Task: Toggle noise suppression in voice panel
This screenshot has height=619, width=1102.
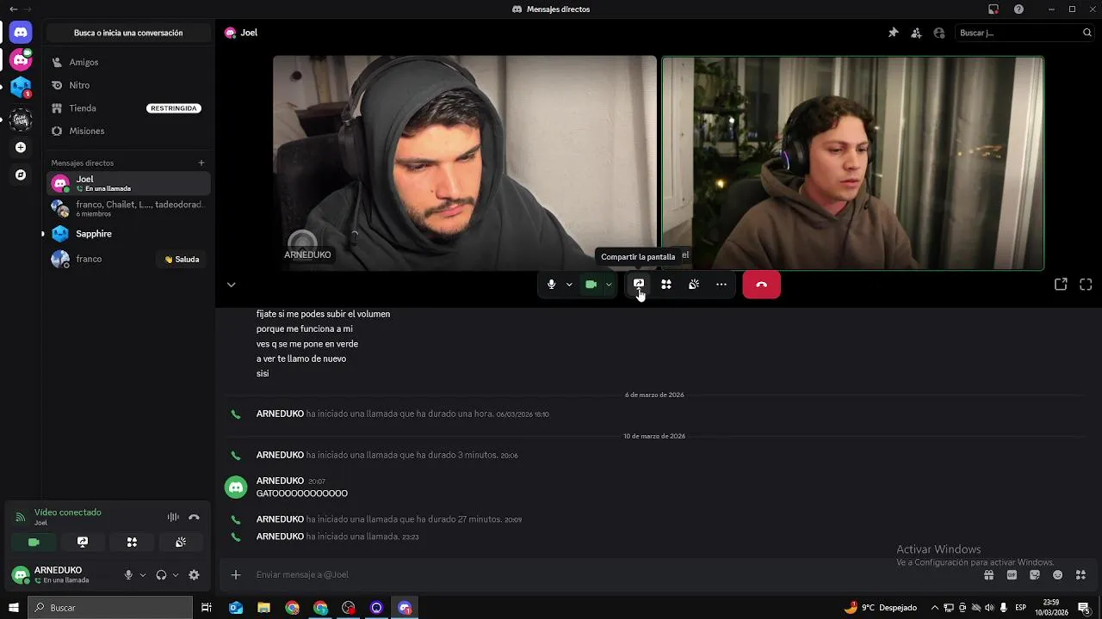Action: pyautogui.click(x=173, y=517)
